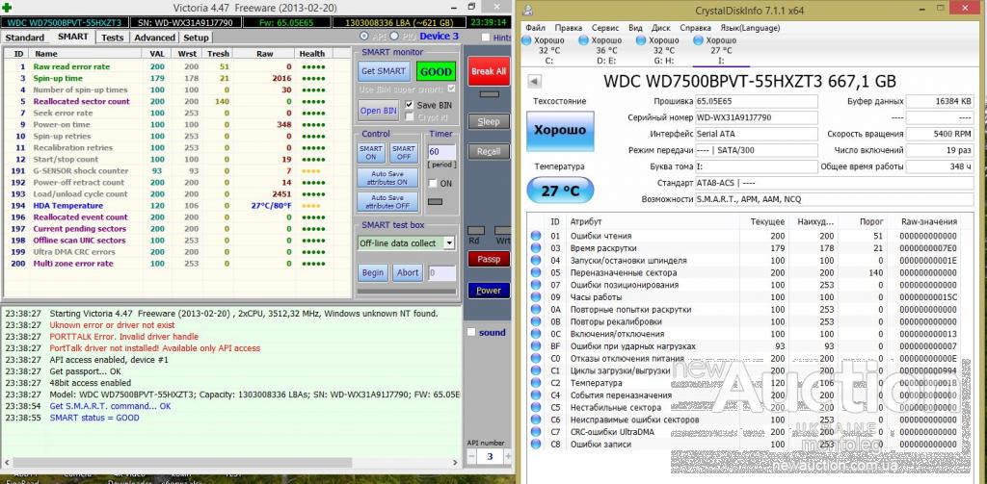The image size is (987, 484).
Task: Select the G: H: disk health orb
Action: [641, 40]
